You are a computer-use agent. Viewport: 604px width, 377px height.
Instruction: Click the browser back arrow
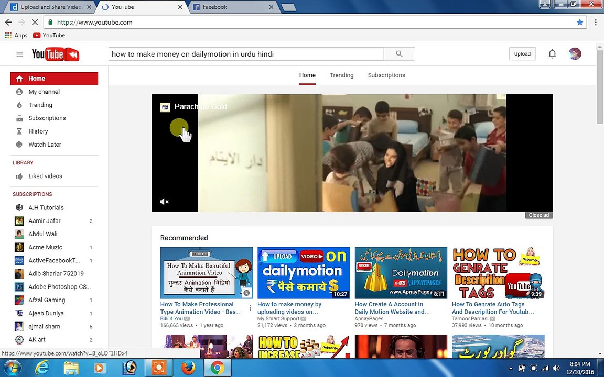pyautogui.click(x=8, y=23)
